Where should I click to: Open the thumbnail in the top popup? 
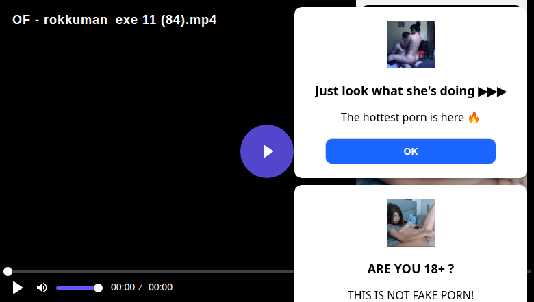pyautogui.click(x=410, y=45)
